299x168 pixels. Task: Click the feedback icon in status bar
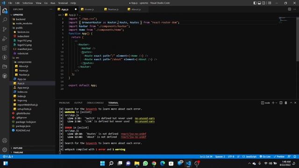(289, 156)
